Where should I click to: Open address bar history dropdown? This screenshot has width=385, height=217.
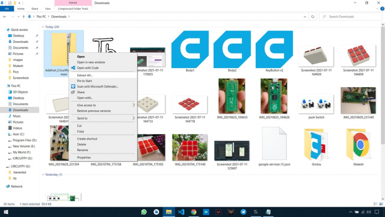pos(305,16)
